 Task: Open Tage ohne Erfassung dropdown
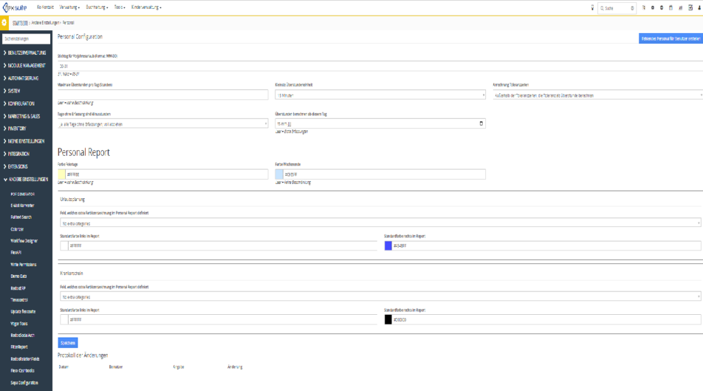163,124
